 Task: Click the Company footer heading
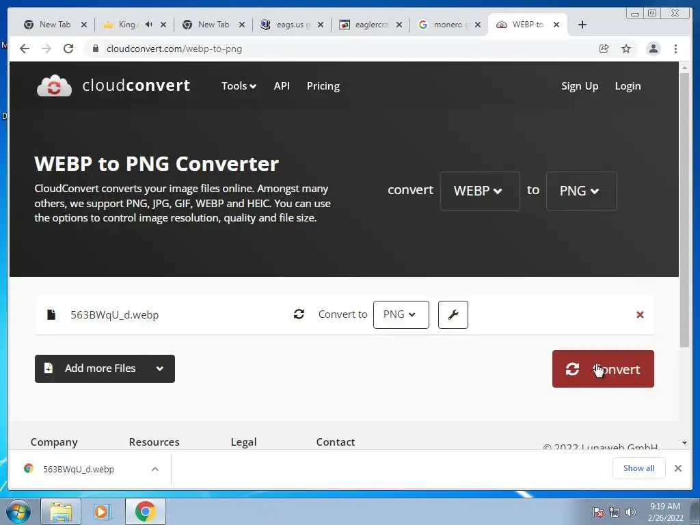pos(54,442)
